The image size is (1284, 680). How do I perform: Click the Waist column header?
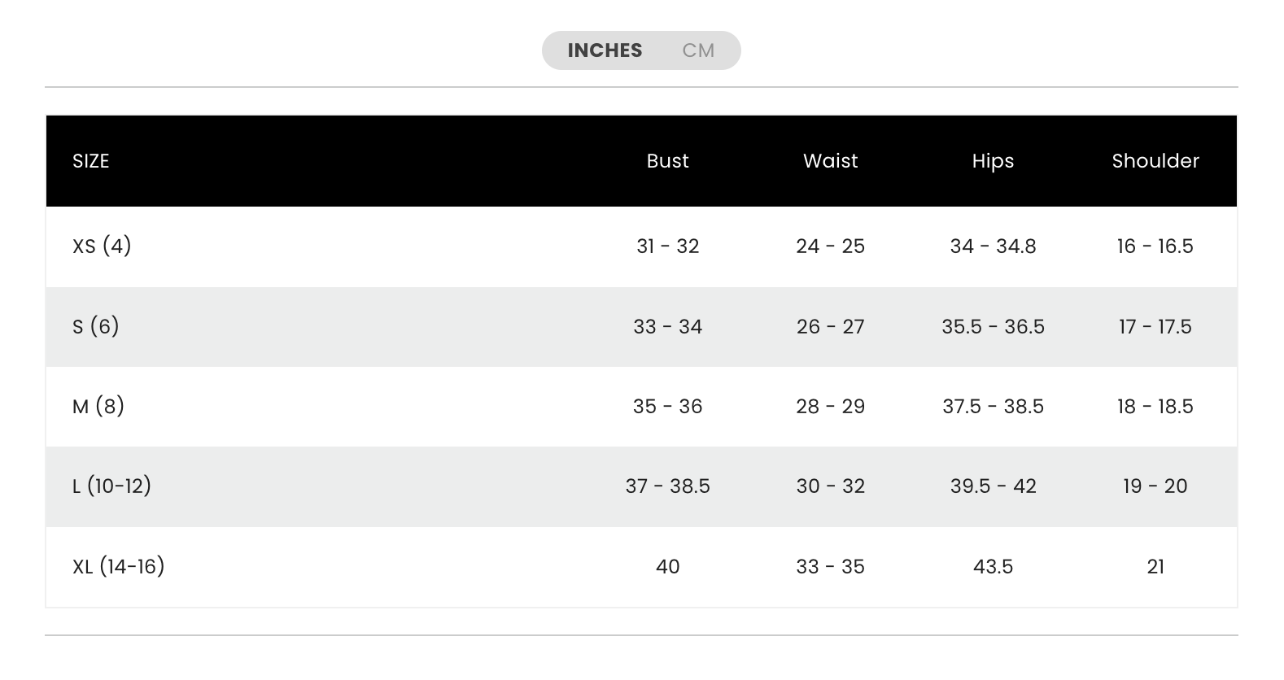[x=830, y=161]
